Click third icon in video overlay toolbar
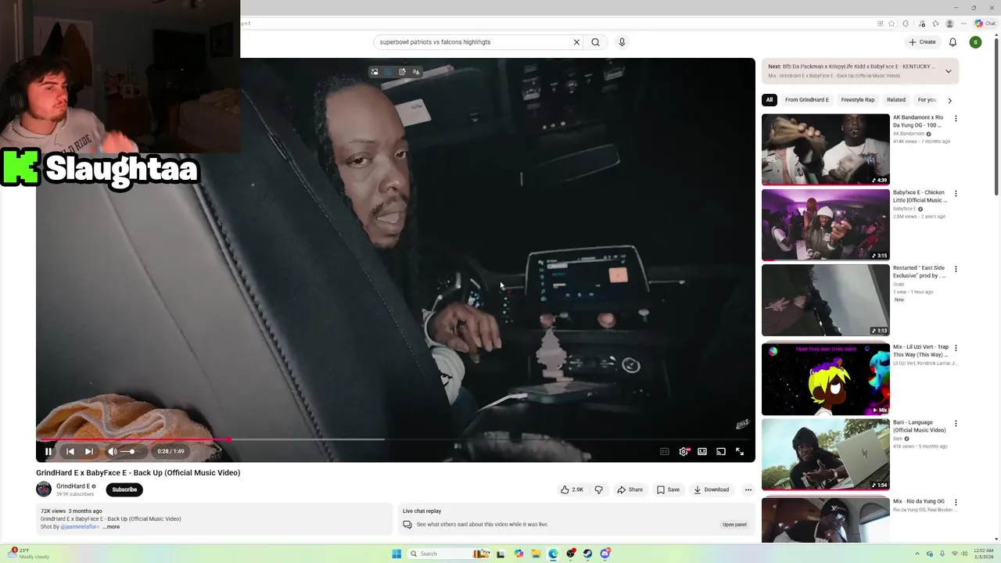This screenshot has width=1001, height=563. click(402, 72)
